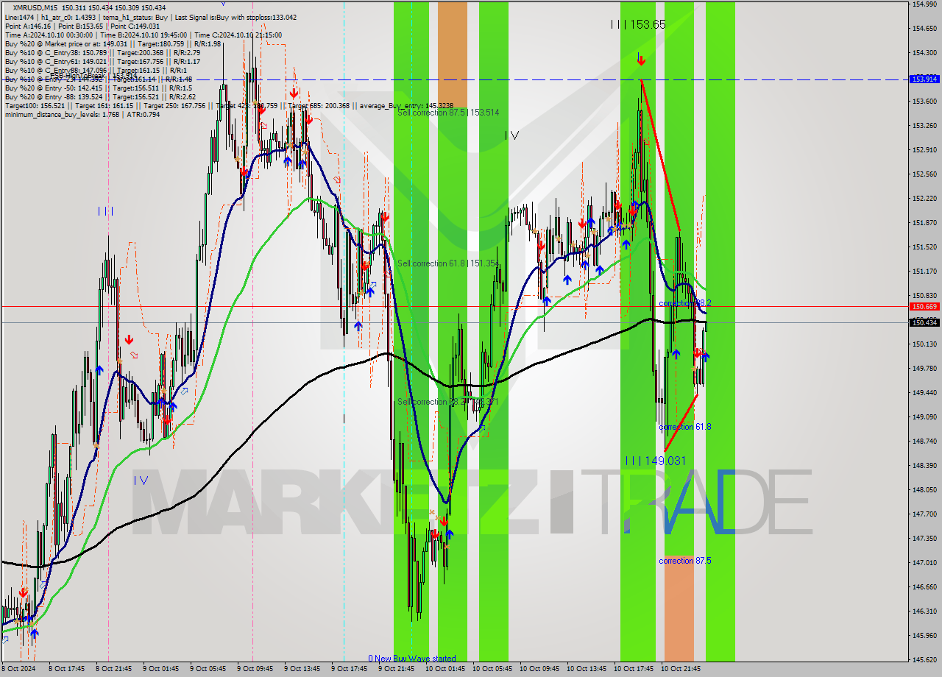Click the '10 Oct 05:45' time axis label
This screenshot has width=942, height=677.
(492, 669)
